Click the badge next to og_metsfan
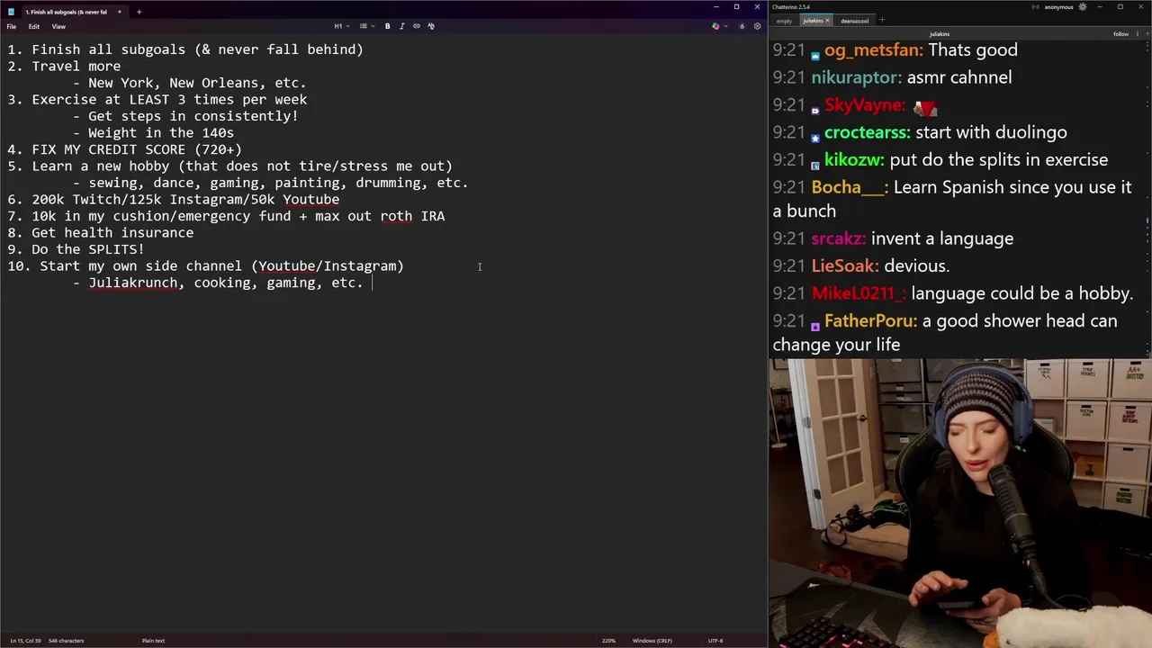Image resolution: width=1152 pixels, height=648 pixels. pyautogui.click(x=815, y=56)
